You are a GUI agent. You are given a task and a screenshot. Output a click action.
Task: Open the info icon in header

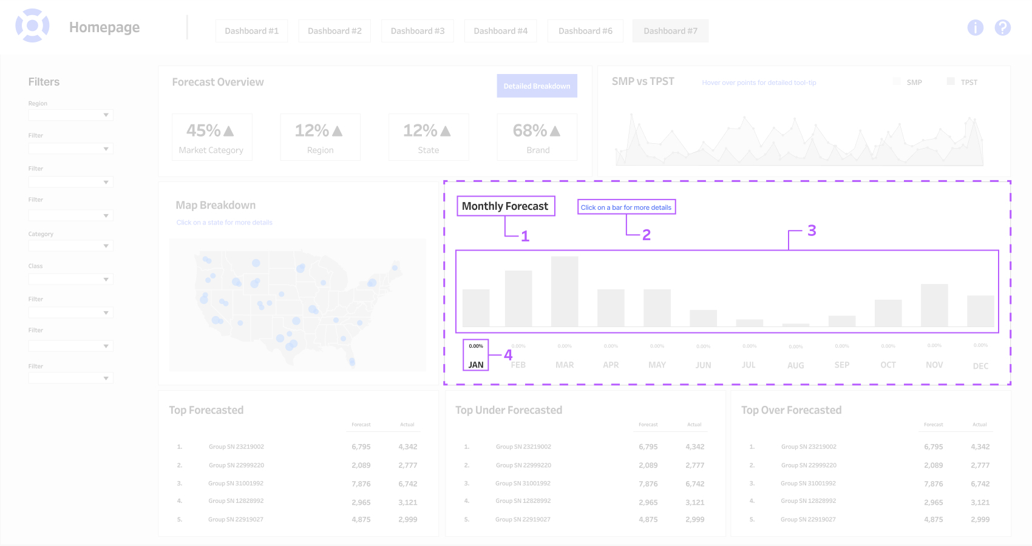(x=975, y=27)
